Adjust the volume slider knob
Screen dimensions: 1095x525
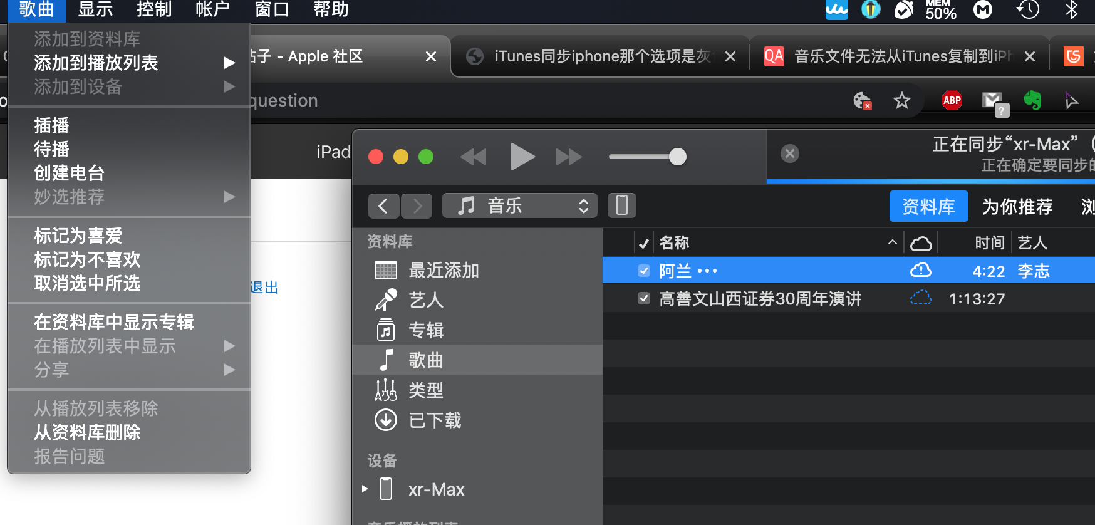677,157
